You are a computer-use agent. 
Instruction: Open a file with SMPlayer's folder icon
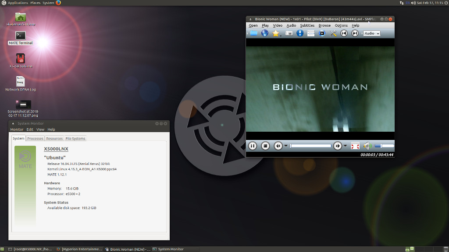pos(254,33)
